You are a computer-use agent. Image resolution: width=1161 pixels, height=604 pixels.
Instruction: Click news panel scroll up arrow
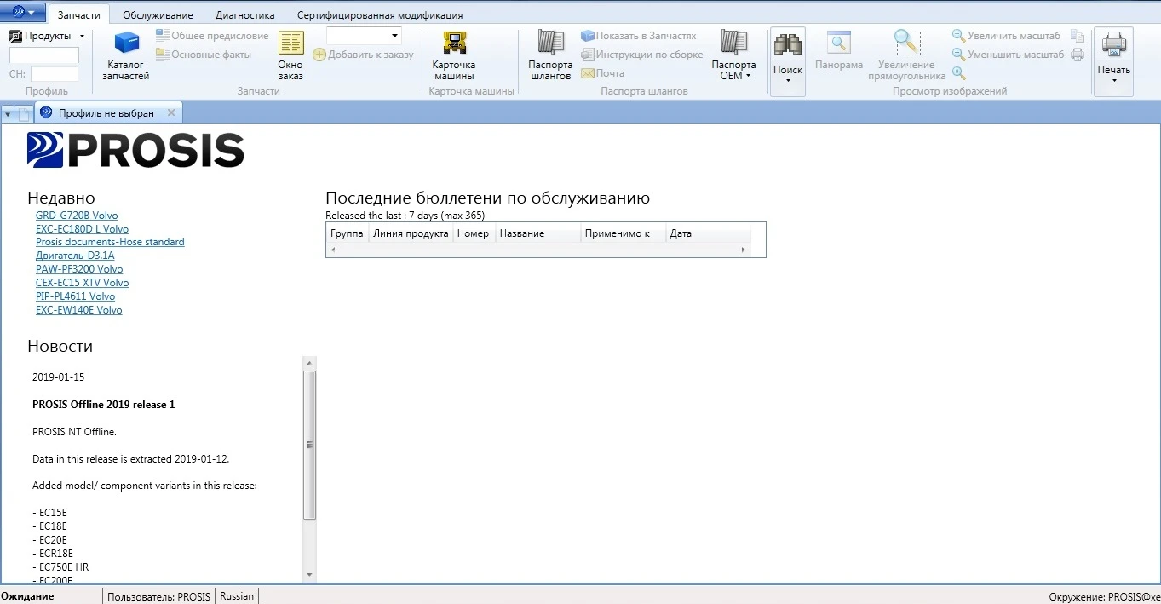(309, 363)
